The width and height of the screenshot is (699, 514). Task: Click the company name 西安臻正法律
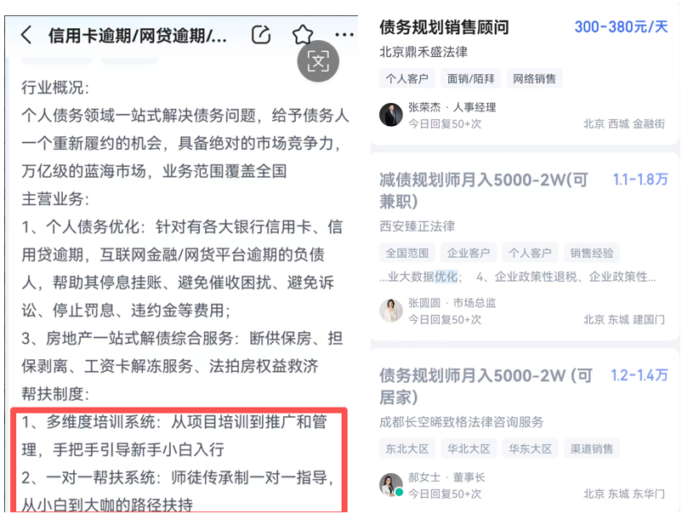tap(418, 226)
